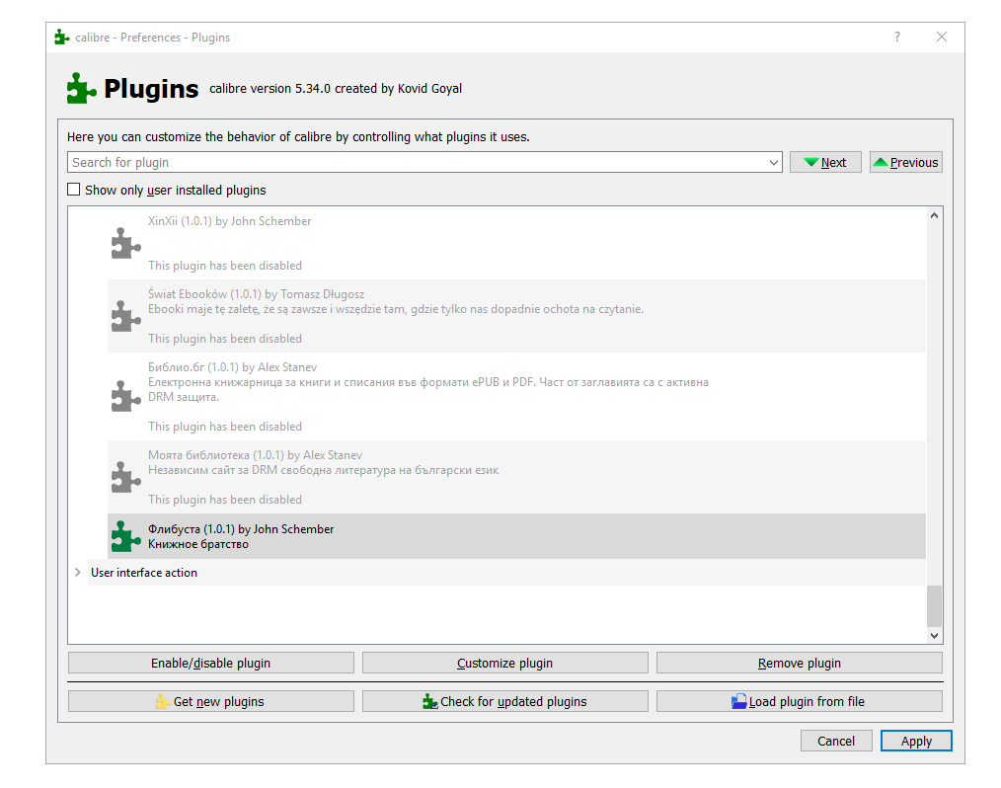The image size is (1001, 788).
Task: Jump to the Next search match
Action: [x=825, y=162]
